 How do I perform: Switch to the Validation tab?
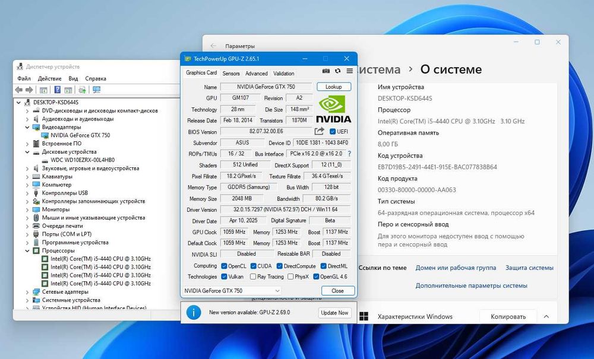tap(284, 74)
